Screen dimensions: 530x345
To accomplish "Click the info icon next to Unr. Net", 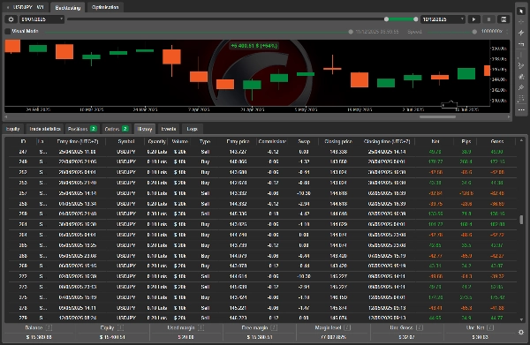I will [490, 327].
